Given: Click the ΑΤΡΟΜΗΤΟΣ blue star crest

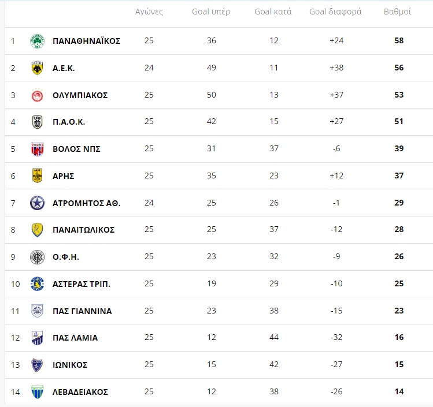Looking at the screenshot, I should click(x=37, y=203).
